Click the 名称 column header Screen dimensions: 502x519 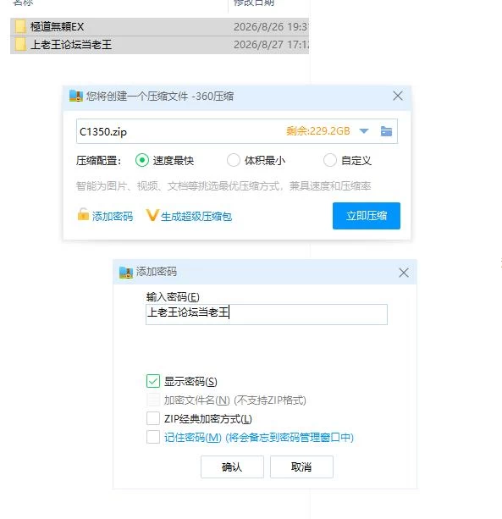[x=23, y=3]
